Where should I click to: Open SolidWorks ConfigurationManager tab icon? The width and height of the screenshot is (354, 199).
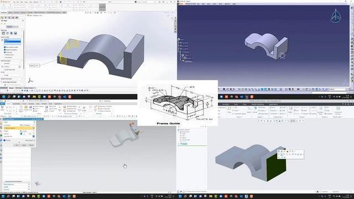[x=9, y=18]
